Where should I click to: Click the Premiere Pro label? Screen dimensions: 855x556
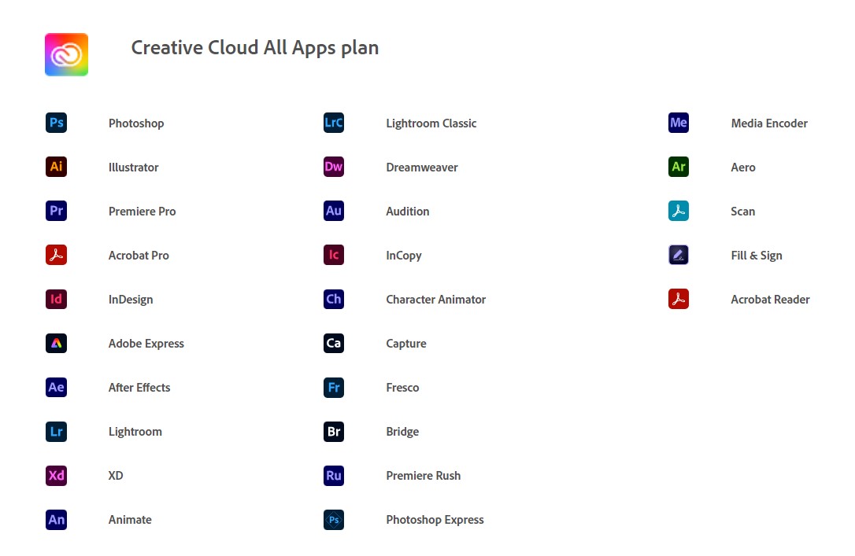coord(142,212)
